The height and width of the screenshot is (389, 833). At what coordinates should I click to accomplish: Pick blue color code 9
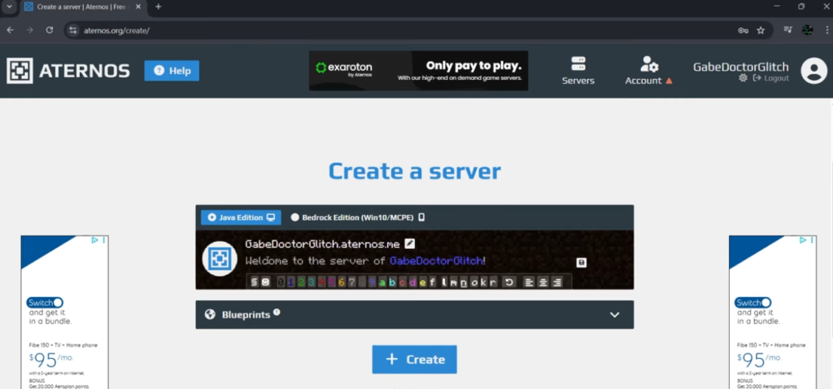372,282
